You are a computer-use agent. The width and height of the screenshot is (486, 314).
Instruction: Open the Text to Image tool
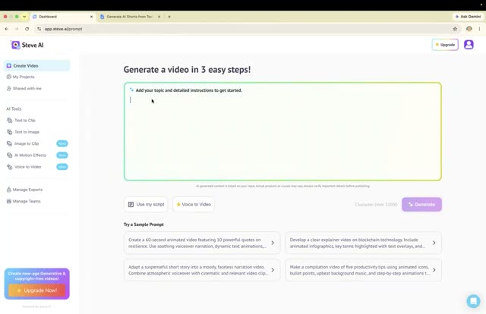pyautogui.click(x=27, y=132)
